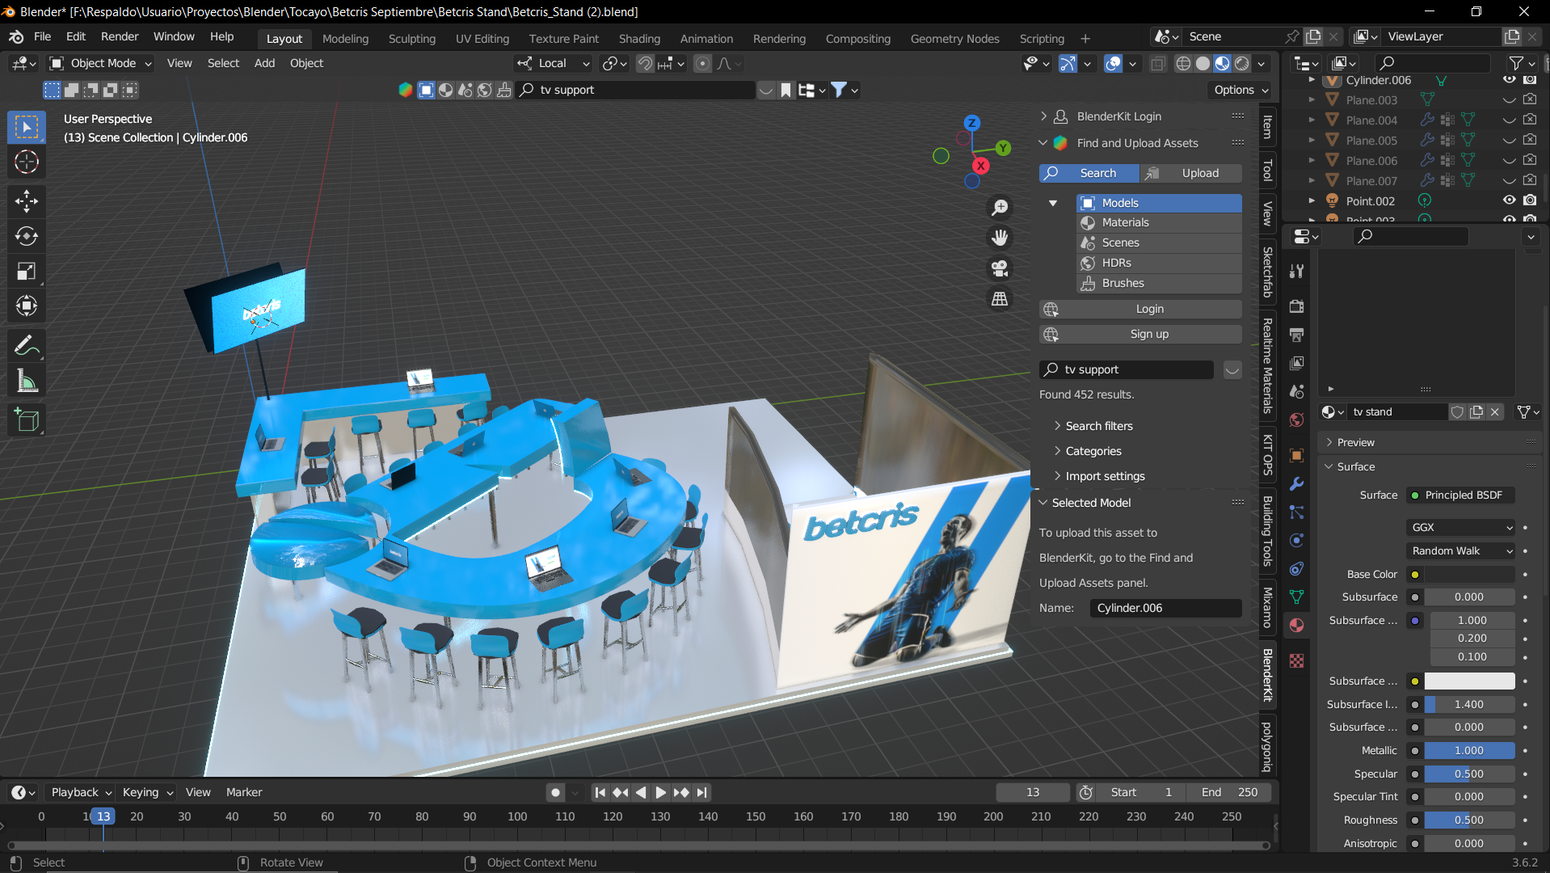Toggle X-ray display mode

pos(1158,64)
